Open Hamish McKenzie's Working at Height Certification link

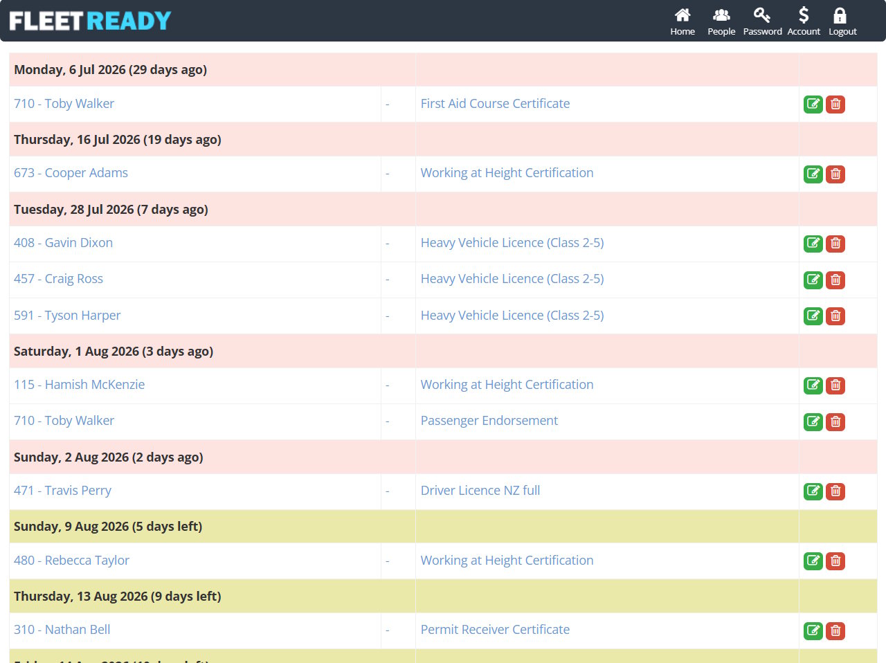507,385
